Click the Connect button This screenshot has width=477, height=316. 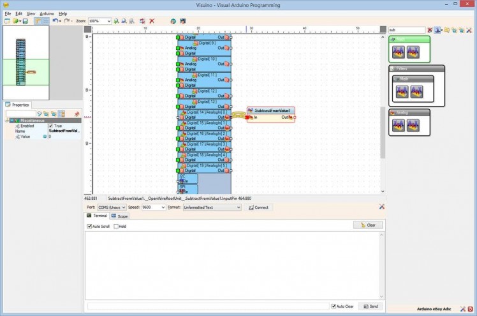(x=259, y=207)
